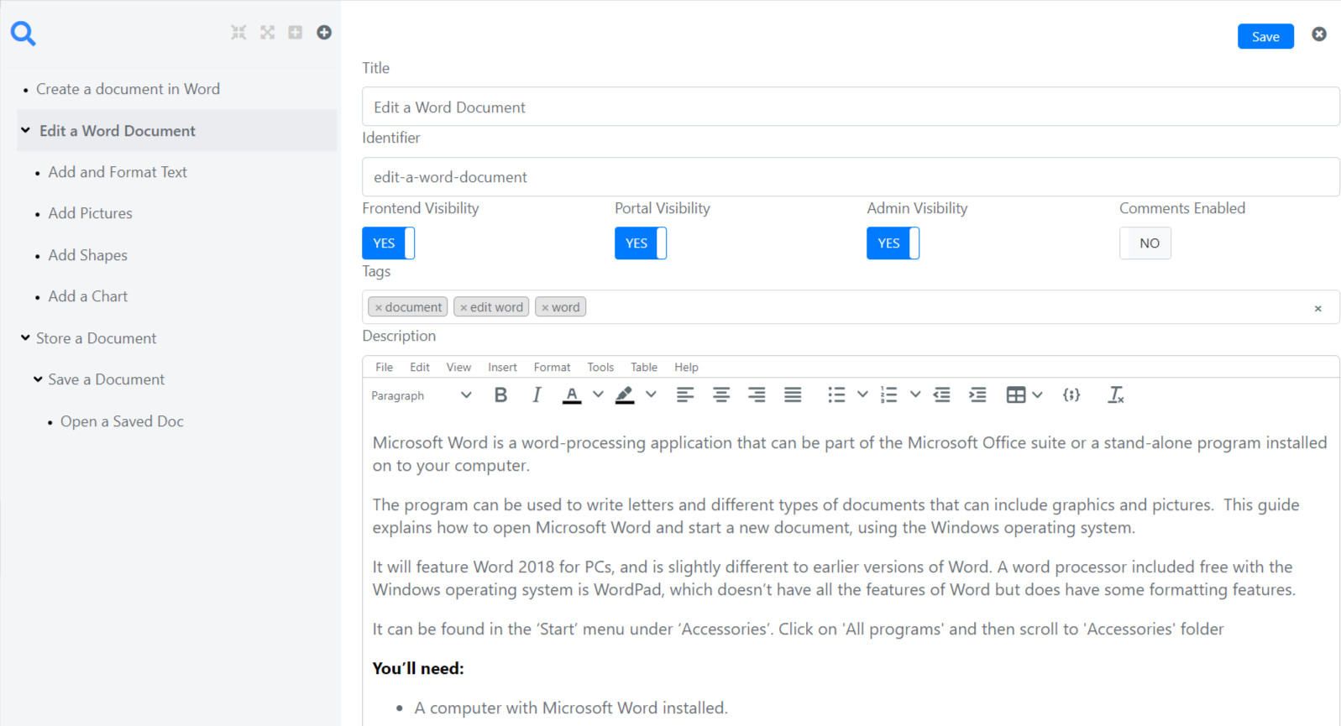The height and width of the screenshot is (726, 1341).
Task: Open the Table menu in editor
Action: pyautogui.click(x=644, y=368)
